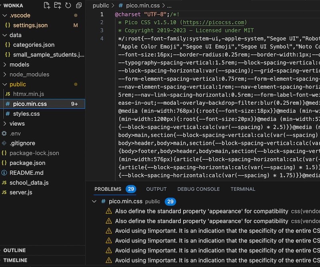Collapse pico.min.css problems group
Image resolution: width=320 pixels, height=267 pixels.
coord(94,201)
